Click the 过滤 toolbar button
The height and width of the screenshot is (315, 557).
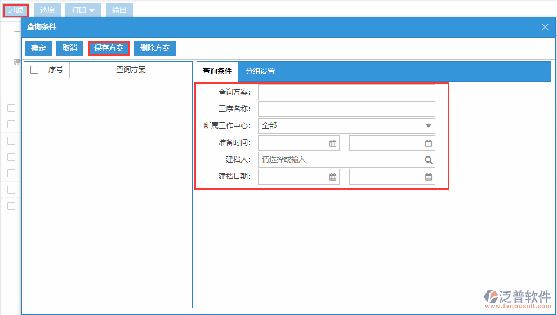click(16, 10)
